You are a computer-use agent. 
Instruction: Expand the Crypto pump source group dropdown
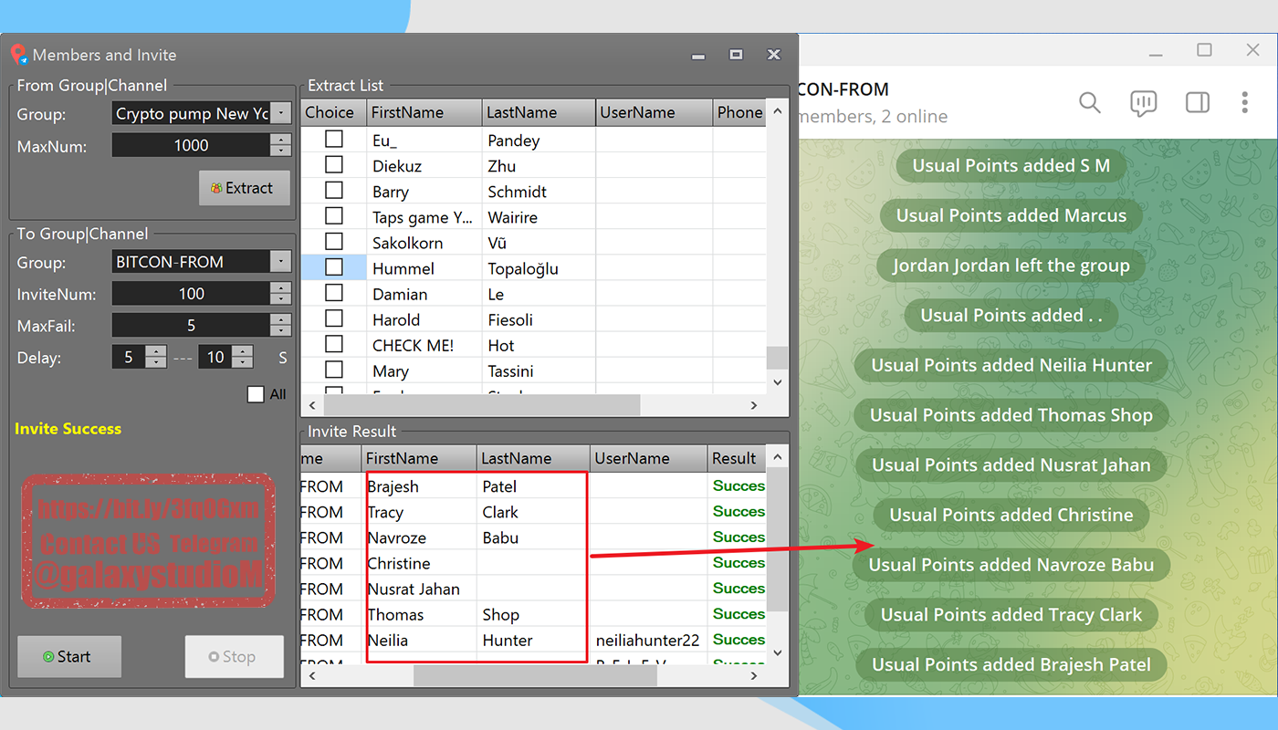pyautogui.click(x=281, y=113)
